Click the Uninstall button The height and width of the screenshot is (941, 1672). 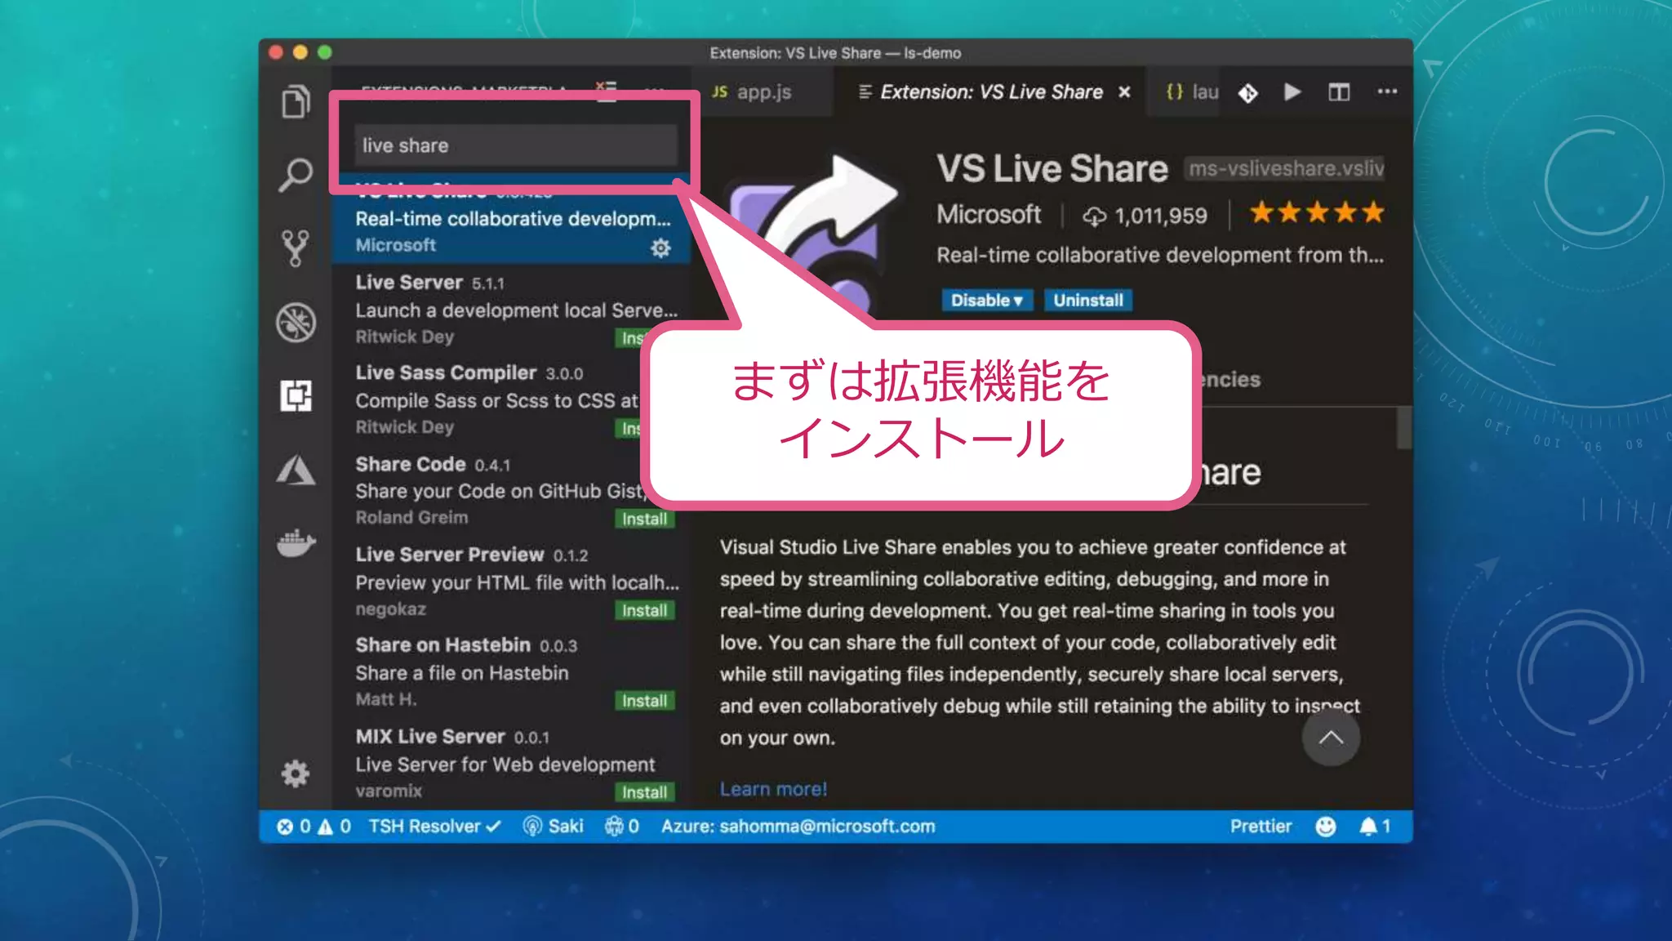(x=1088, y=300)
